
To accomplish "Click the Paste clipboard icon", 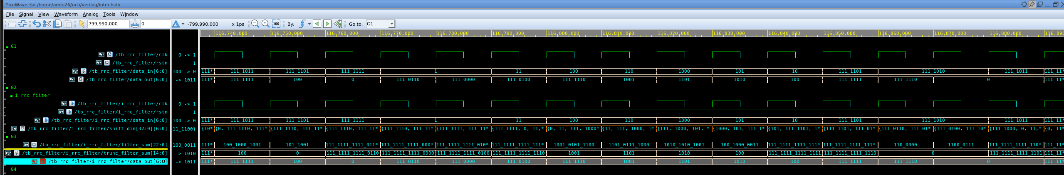I will coord(68,24).
